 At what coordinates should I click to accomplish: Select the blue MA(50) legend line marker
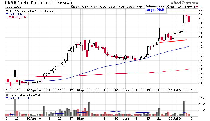(x=7, y=14)
